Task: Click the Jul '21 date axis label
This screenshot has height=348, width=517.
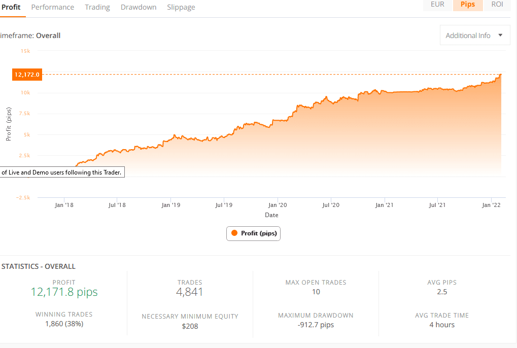Action: click(437, 205)
